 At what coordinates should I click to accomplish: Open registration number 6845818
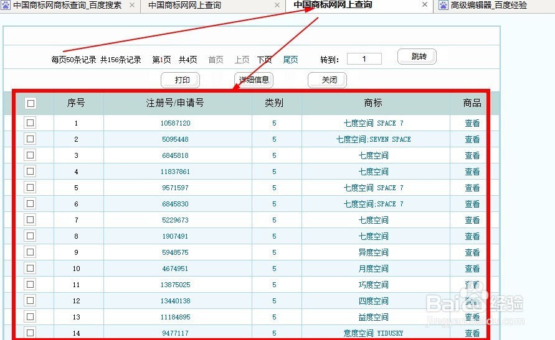175,155
